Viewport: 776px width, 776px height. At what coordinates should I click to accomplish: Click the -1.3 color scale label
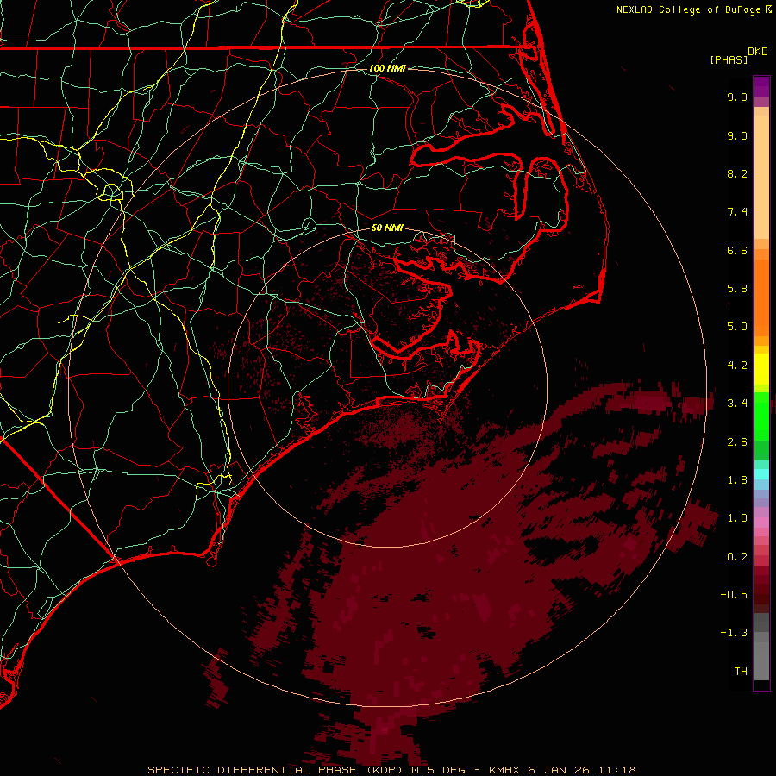[x=734, y=633]
